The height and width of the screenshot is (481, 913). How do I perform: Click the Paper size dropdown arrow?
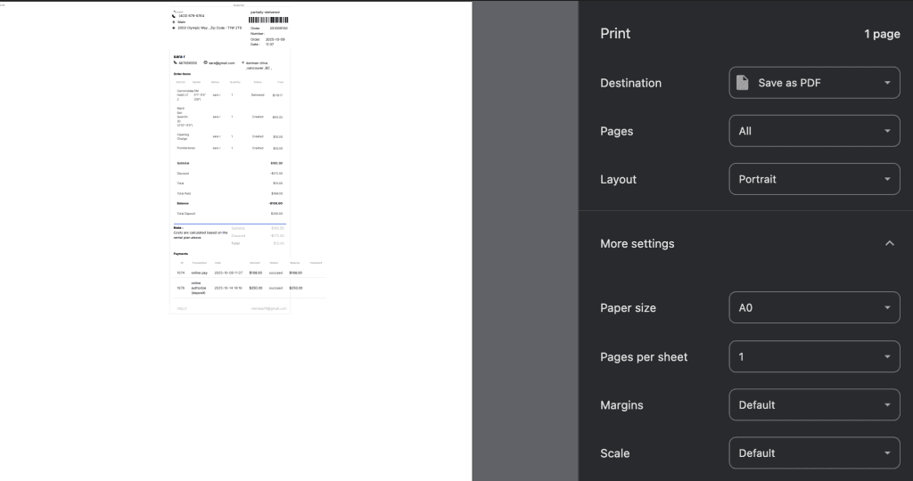887,308
